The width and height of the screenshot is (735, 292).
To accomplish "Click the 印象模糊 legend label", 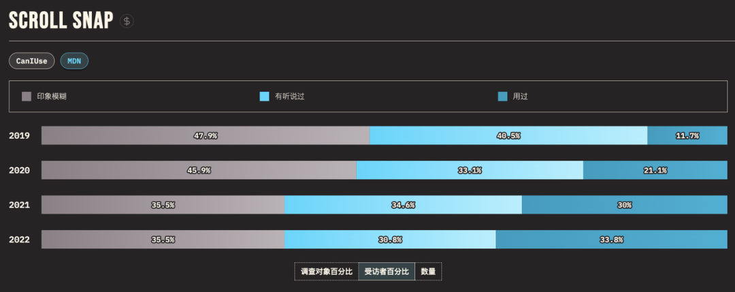I will (x=52, y=96).
